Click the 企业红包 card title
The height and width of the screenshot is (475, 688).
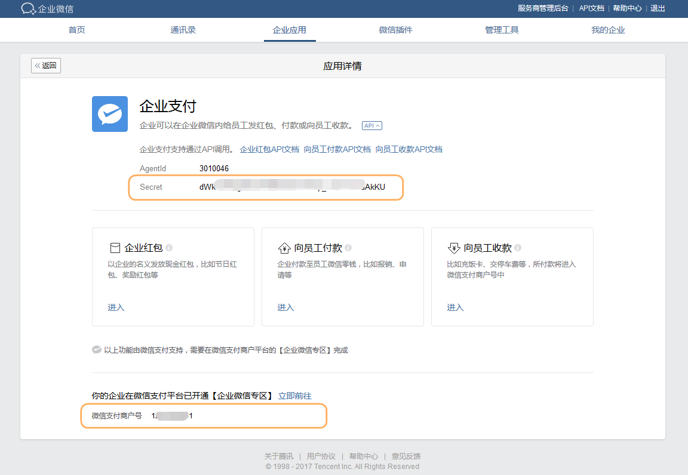pyautogui.click(x=143, y=248)
